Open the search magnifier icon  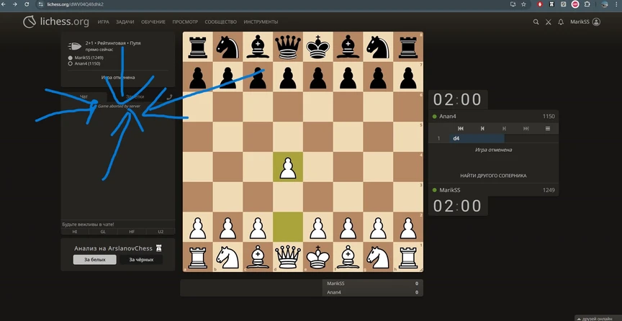click(536, 22)
